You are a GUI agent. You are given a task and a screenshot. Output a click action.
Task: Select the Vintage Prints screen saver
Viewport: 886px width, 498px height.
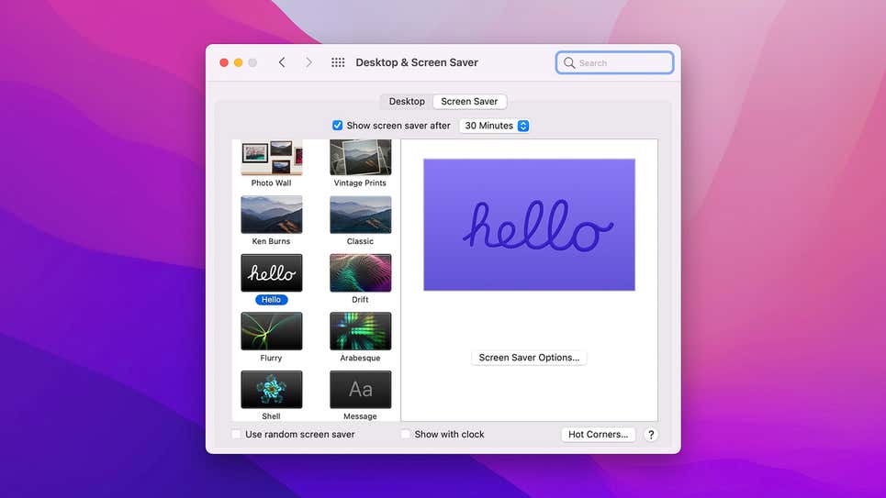point(361,158)
